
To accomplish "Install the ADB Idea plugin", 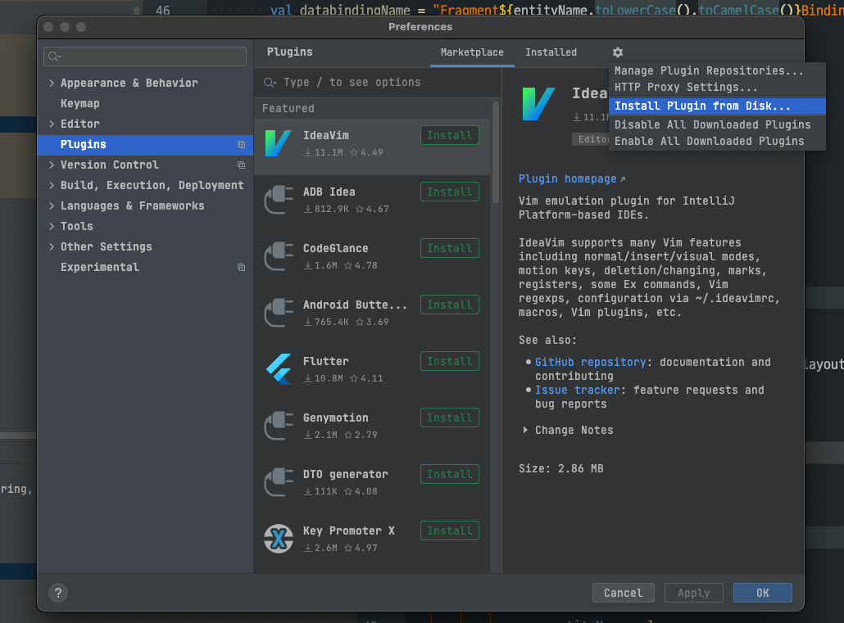I will [x=450, y=192].
